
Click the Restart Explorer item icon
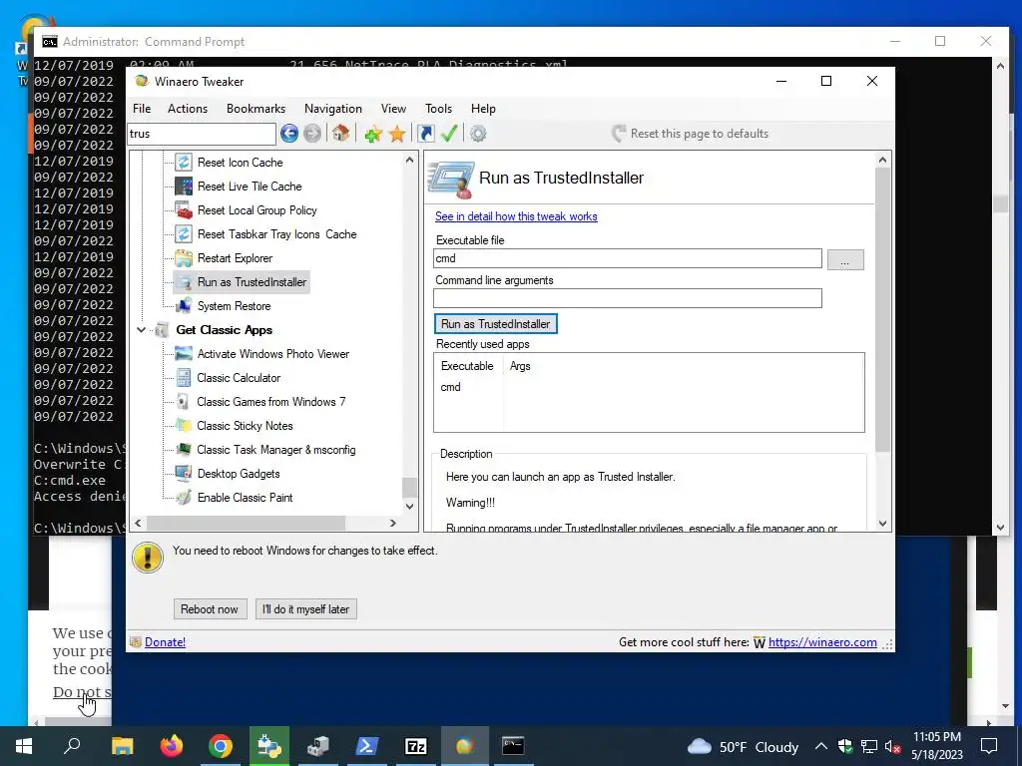click(x=184, y=258)
